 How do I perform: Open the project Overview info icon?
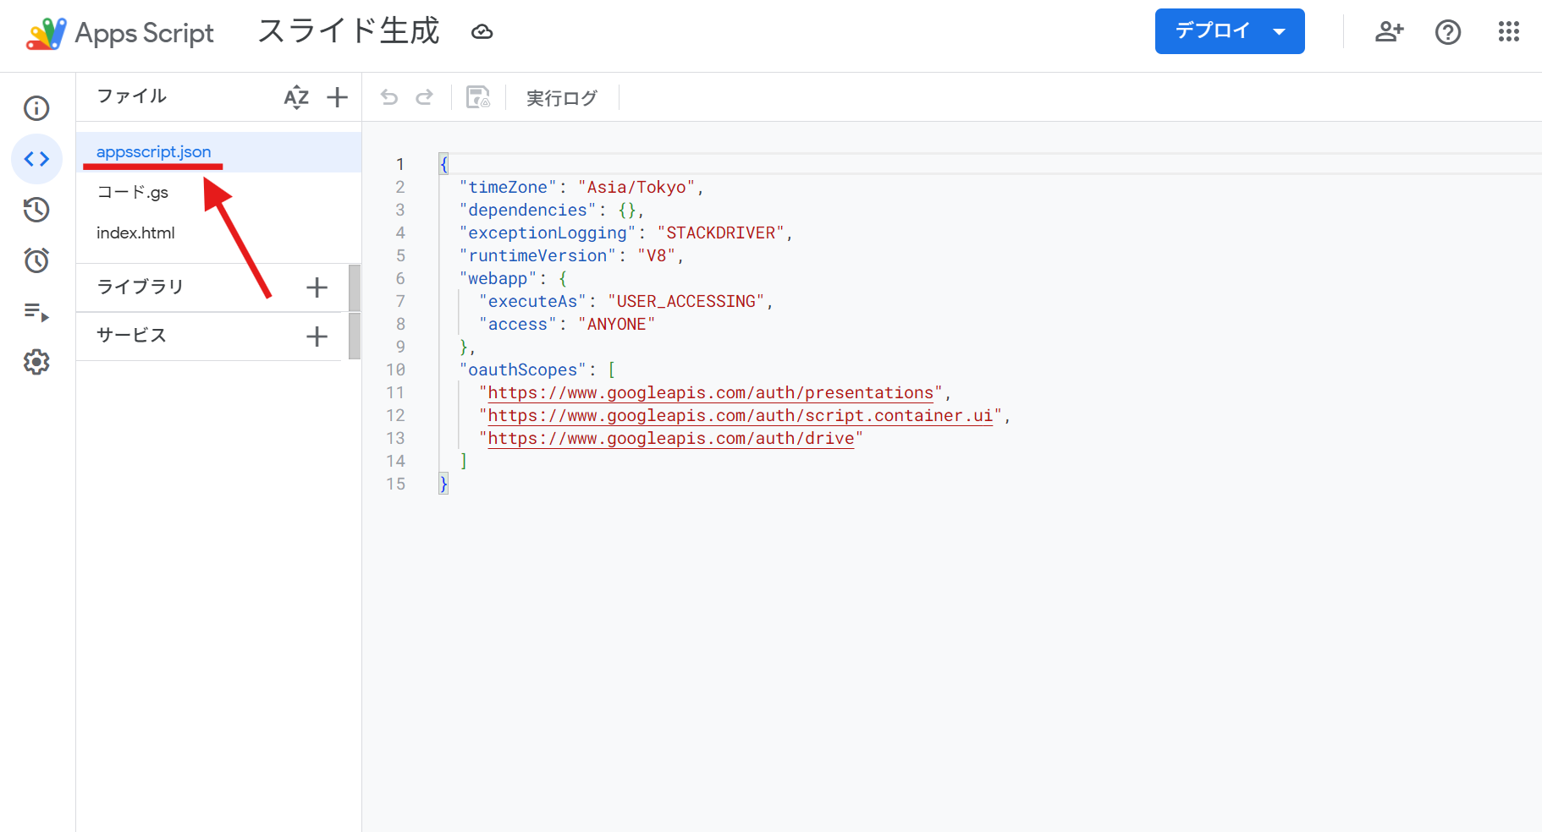point(36,108)
